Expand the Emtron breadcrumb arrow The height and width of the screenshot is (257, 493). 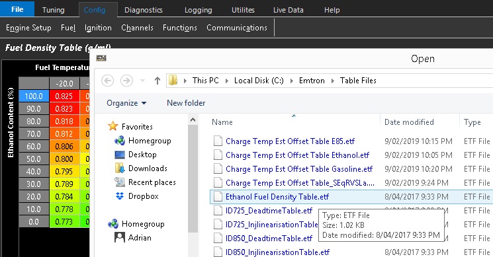(333, 81)
